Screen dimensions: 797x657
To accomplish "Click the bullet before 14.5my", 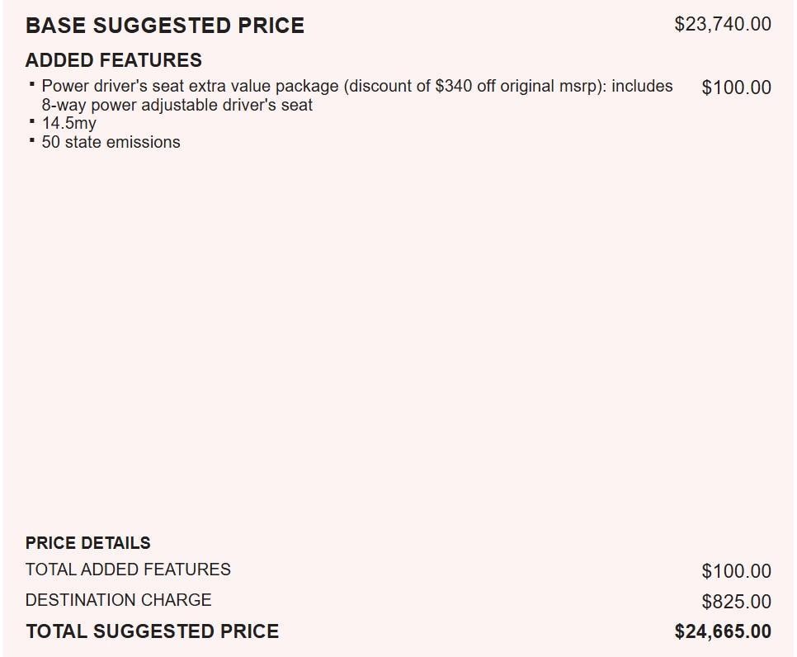I will (31, 121).
